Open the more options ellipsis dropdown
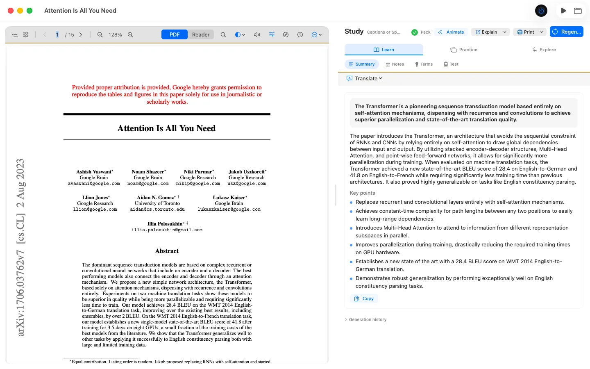This screenshot has height=369, width=590. [317, 35]
